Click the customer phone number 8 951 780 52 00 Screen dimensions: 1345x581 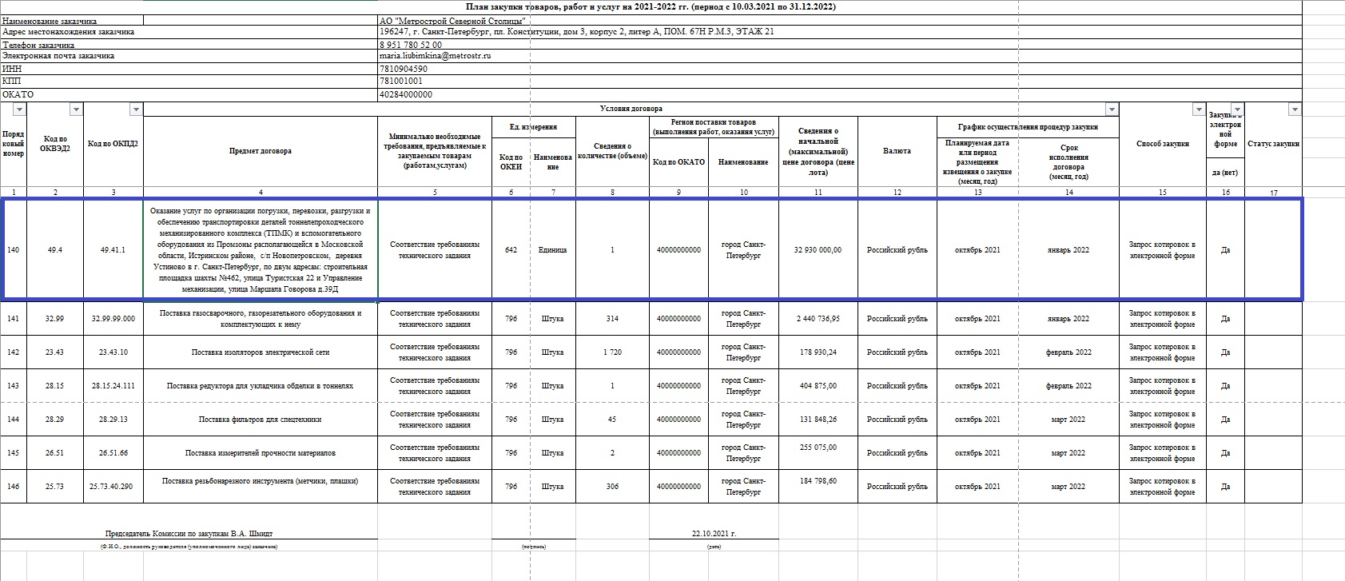point(411,45)
